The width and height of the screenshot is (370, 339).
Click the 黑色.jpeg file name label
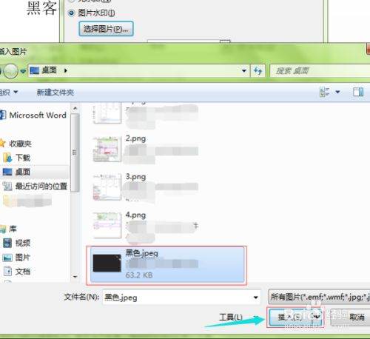tap(142, 253)
